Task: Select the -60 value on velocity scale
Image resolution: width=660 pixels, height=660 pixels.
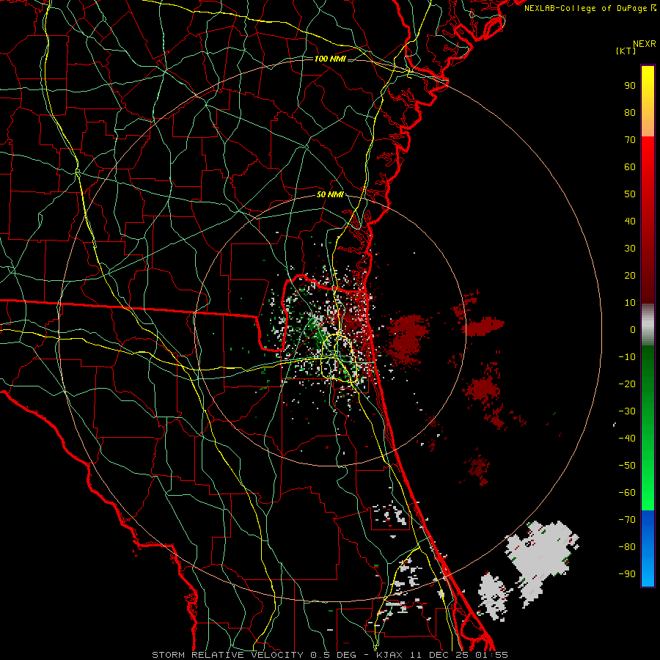Action: 627,493
